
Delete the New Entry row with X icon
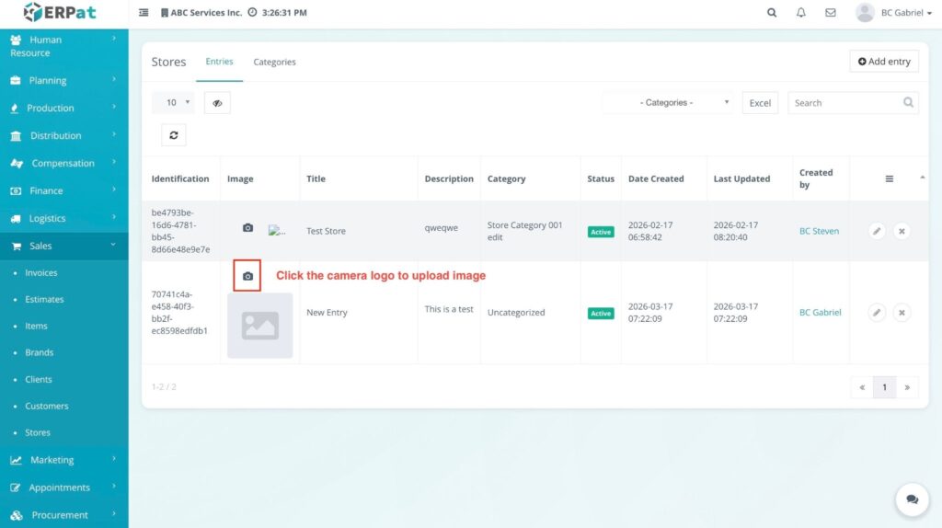click(902, 313)
